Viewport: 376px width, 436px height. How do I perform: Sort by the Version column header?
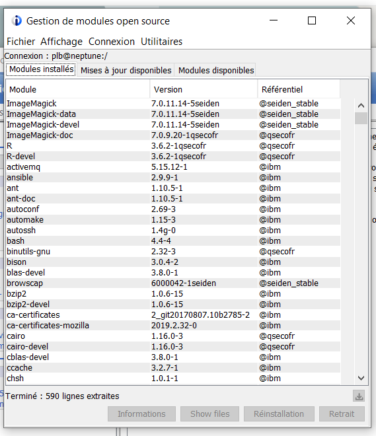[204, 90]
